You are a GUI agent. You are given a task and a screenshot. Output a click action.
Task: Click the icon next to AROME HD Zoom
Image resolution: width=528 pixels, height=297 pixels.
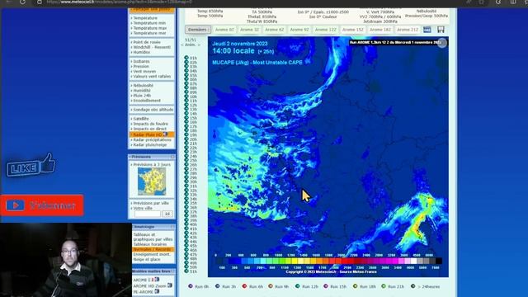pos(170,285)
